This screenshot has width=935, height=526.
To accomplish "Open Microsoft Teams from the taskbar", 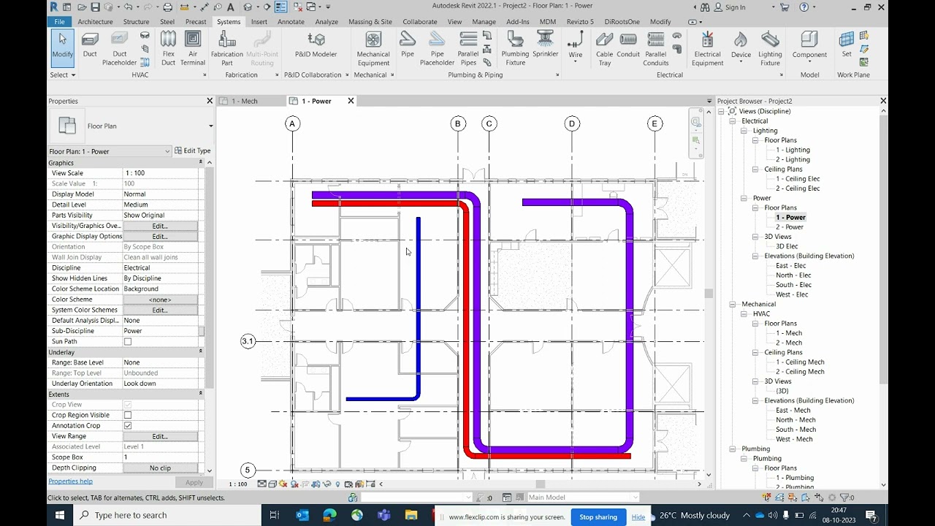I will (383, 515).
